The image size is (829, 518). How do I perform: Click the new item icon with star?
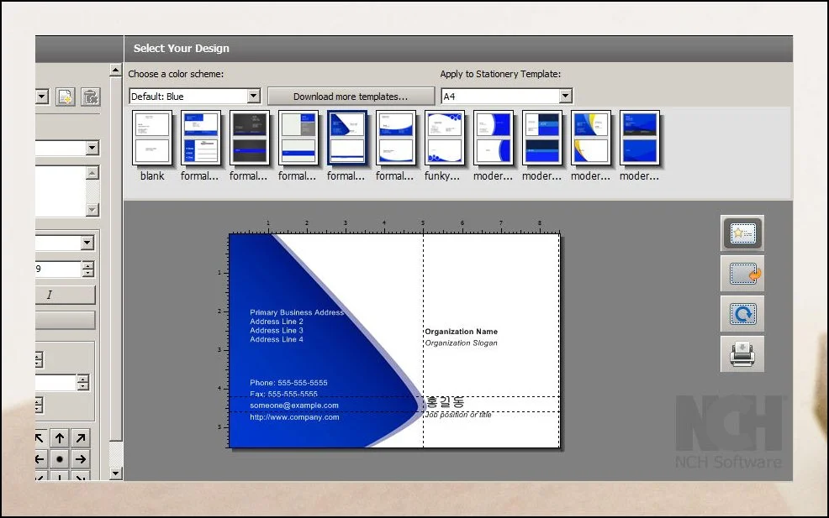66,97
